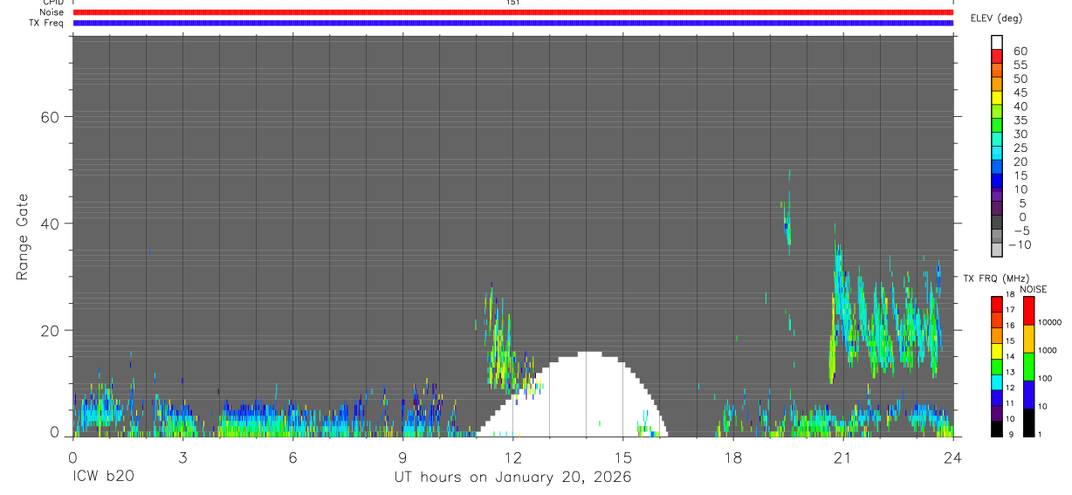This screenshot has height=495, width=1072.
Task: Click the '100' NOISE scale value
Action: click(x=1046, y=378)
